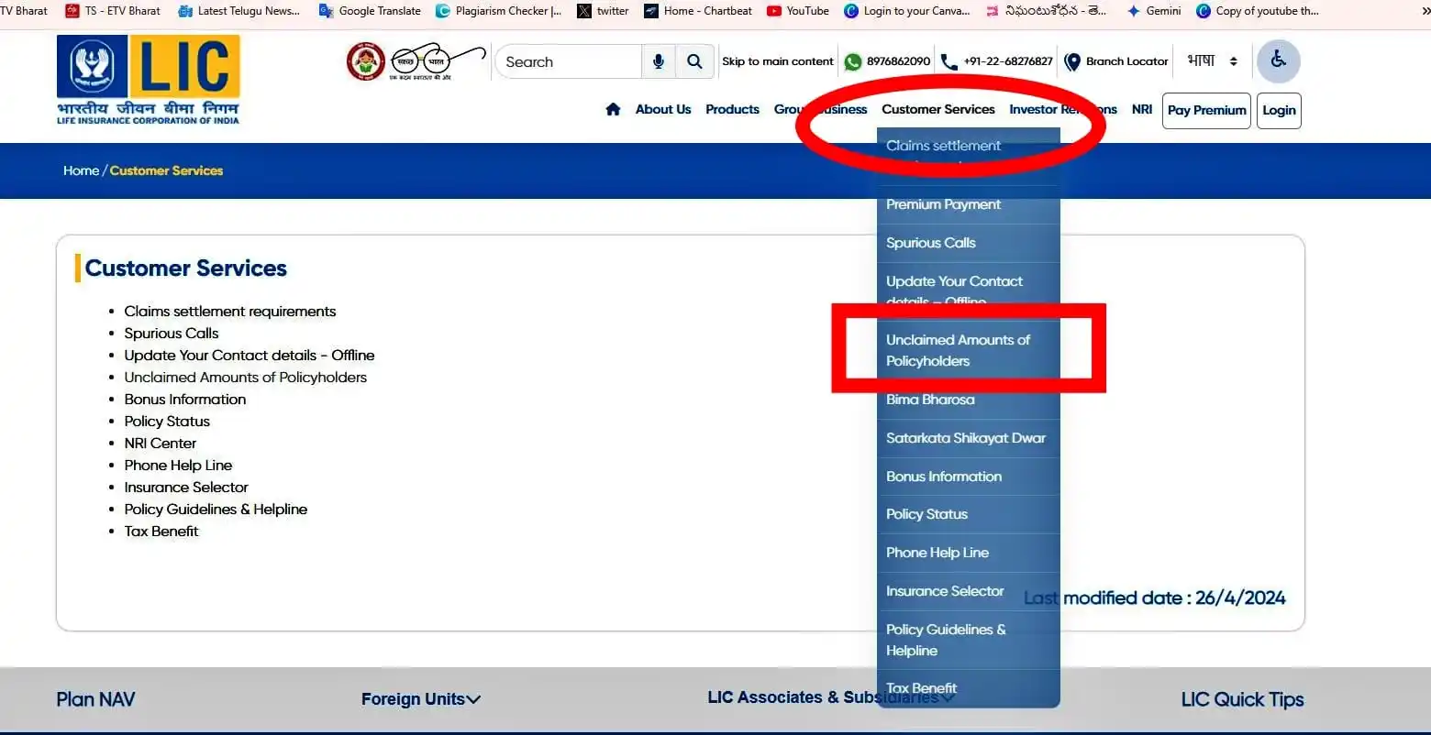The image size is (1431, 735).
Task: Select Spurious Calls in dropdown menu
Action: 968,243
